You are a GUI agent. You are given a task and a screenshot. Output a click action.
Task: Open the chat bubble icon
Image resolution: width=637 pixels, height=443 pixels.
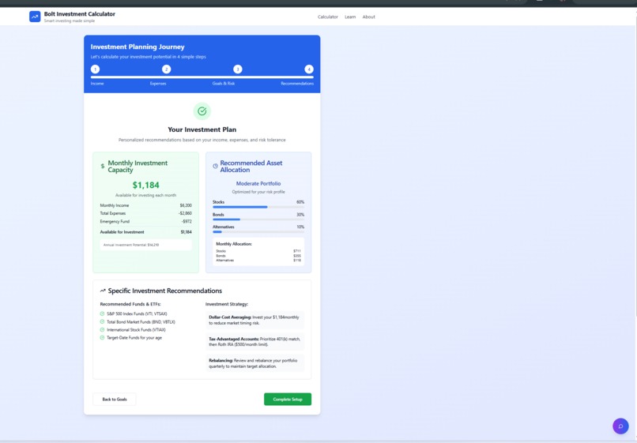620,426
